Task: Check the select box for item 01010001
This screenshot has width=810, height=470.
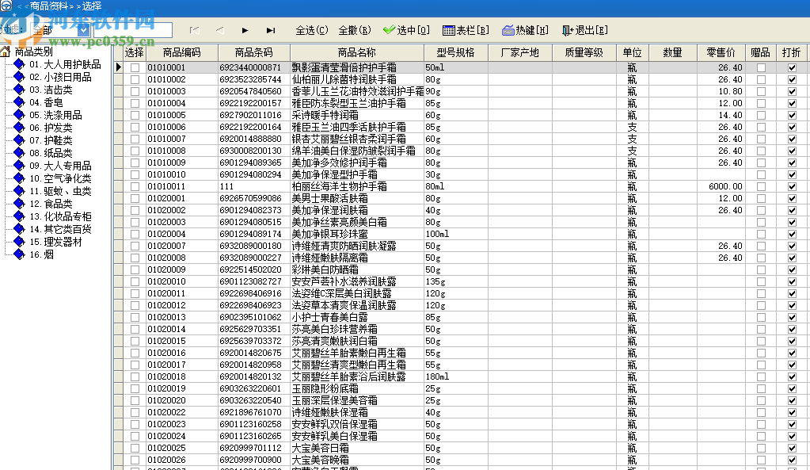Action: pos(135,67)
